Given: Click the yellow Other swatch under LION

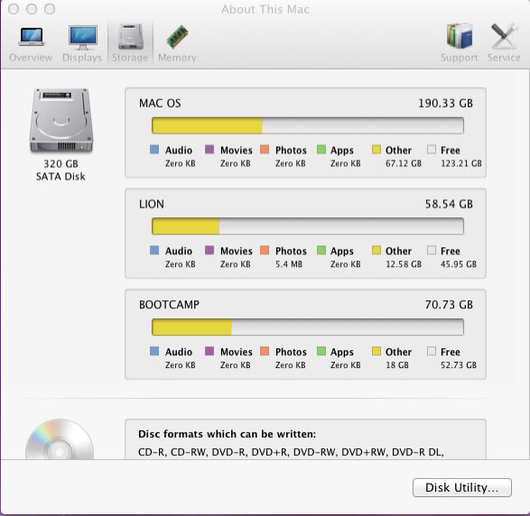Looking at the screenshot, I should click(x=377, y=250).
